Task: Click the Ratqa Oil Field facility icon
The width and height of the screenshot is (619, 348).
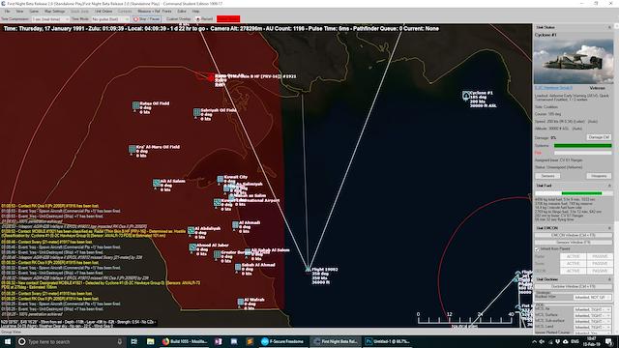Action: click(135, 105)
